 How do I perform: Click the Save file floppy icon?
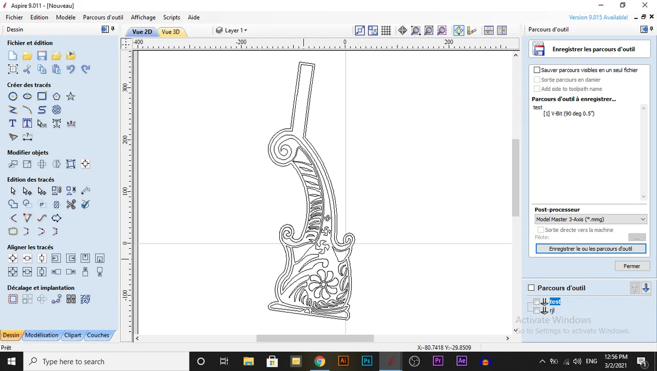42,55
